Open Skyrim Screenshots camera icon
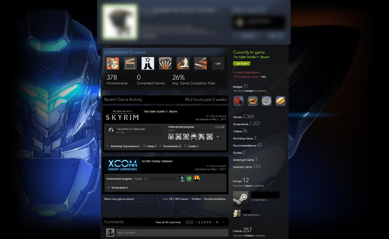389x239 pixels. pyautogui.click(x=161, y=146)
